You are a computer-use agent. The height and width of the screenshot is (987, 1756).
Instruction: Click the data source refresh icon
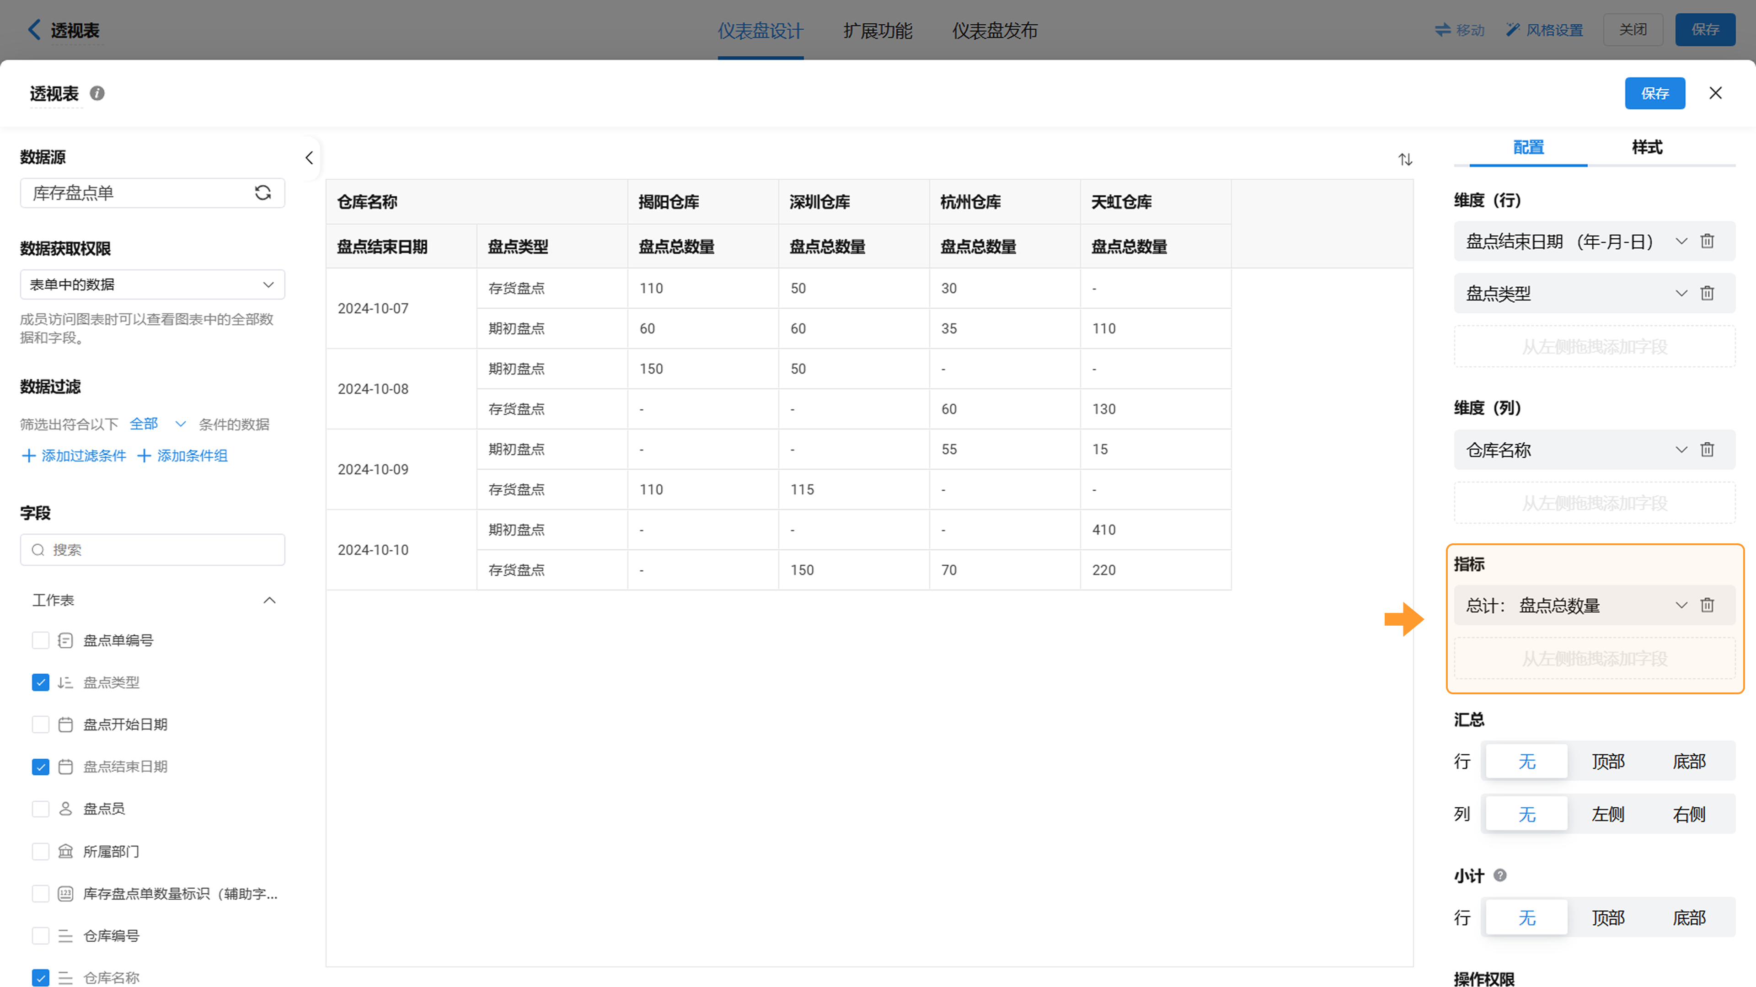pos(263,193)
